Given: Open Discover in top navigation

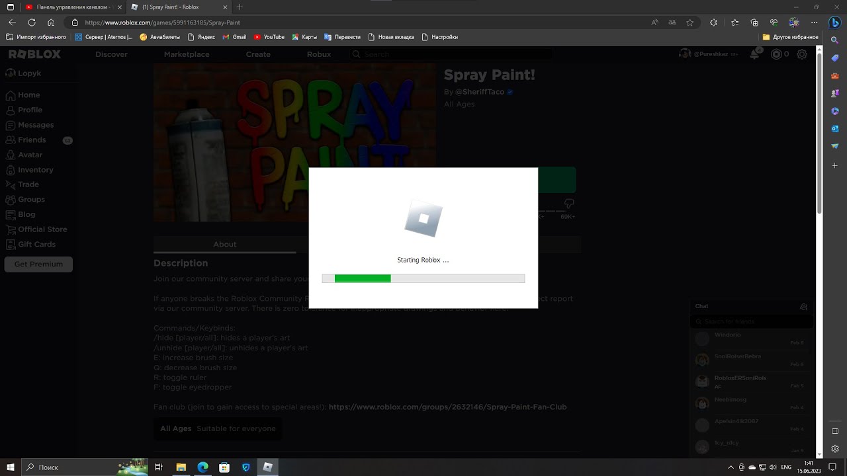Looking at the screenshot, I should click(111, 54).
